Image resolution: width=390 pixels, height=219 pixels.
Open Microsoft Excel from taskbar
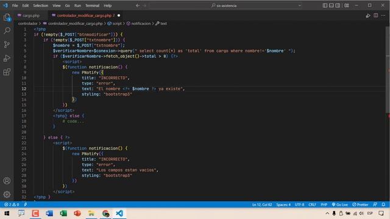click(x=63, y=214)
